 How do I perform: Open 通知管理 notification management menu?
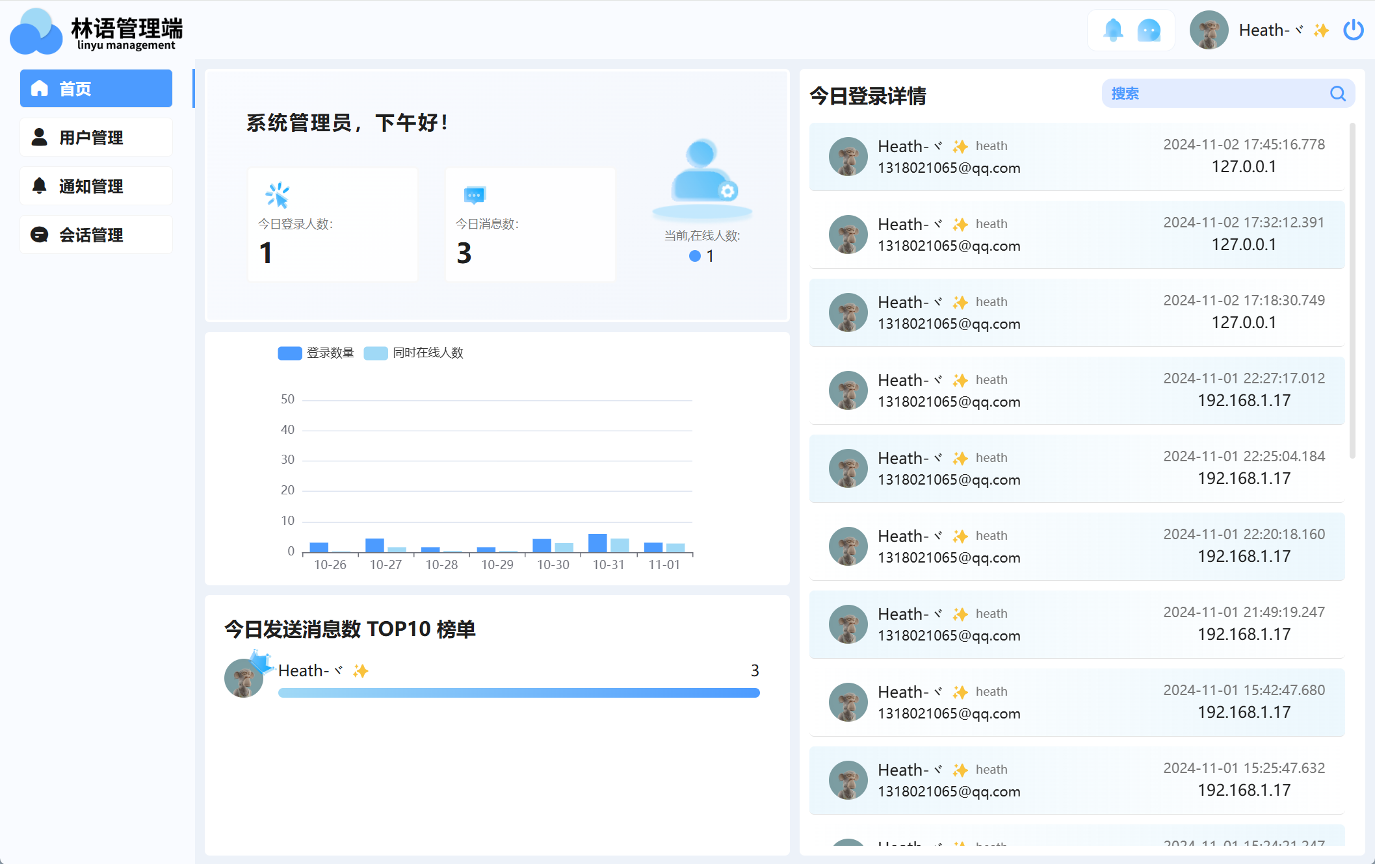click(x=96, y=186)
